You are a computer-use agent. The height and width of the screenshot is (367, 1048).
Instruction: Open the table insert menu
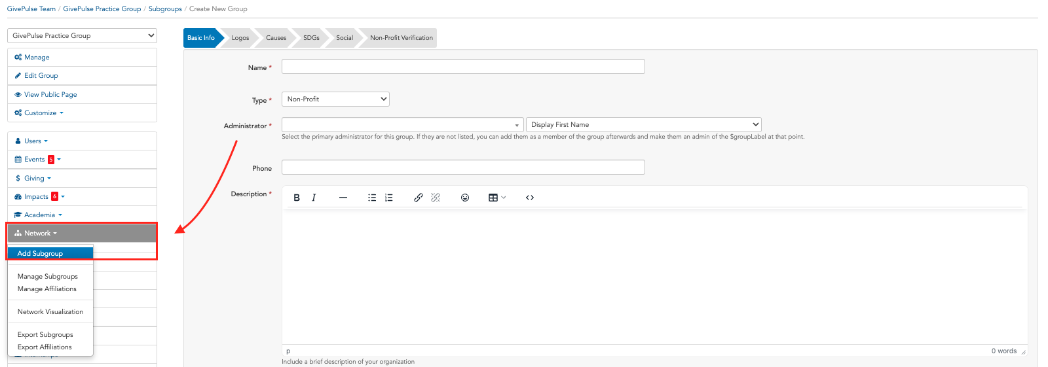(x=497, y=198)
